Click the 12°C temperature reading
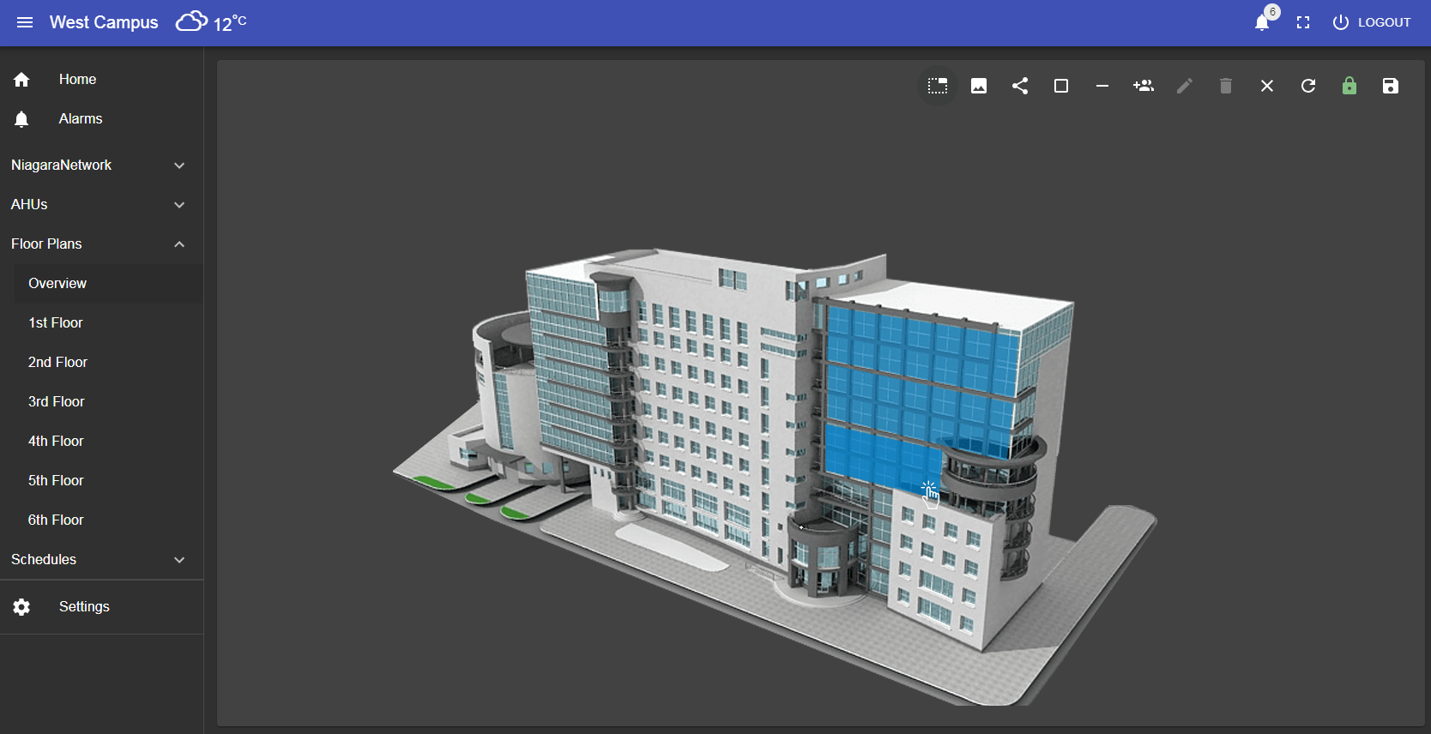The width and height of the screenshot is (1431, 734). pyautogui.click(x=230, y=23)
